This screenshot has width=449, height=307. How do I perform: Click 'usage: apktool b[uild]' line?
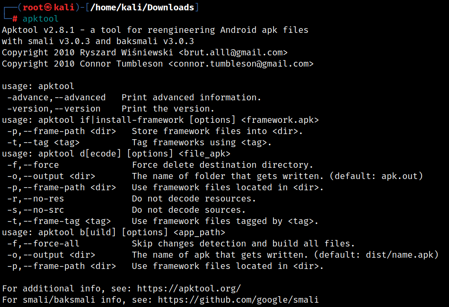point(114,232)
